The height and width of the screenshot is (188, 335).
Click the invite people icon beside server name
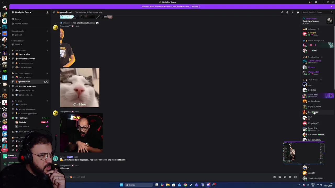(47, 12)
